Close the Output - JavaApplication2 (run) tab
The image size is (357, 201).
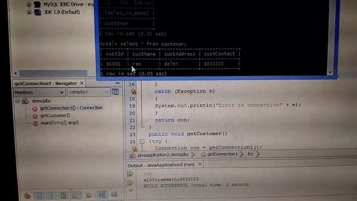[200, 164]
